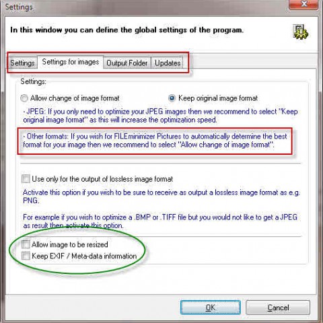This screenshot has width=323, height=323.
Task: Select the Settings for images tab
Action: coord(71,62)
